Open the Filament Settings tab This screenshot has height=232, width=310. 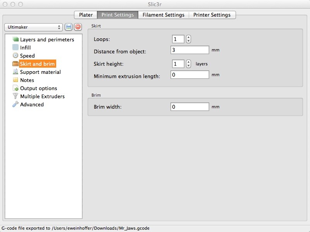(x=164, y=15)
